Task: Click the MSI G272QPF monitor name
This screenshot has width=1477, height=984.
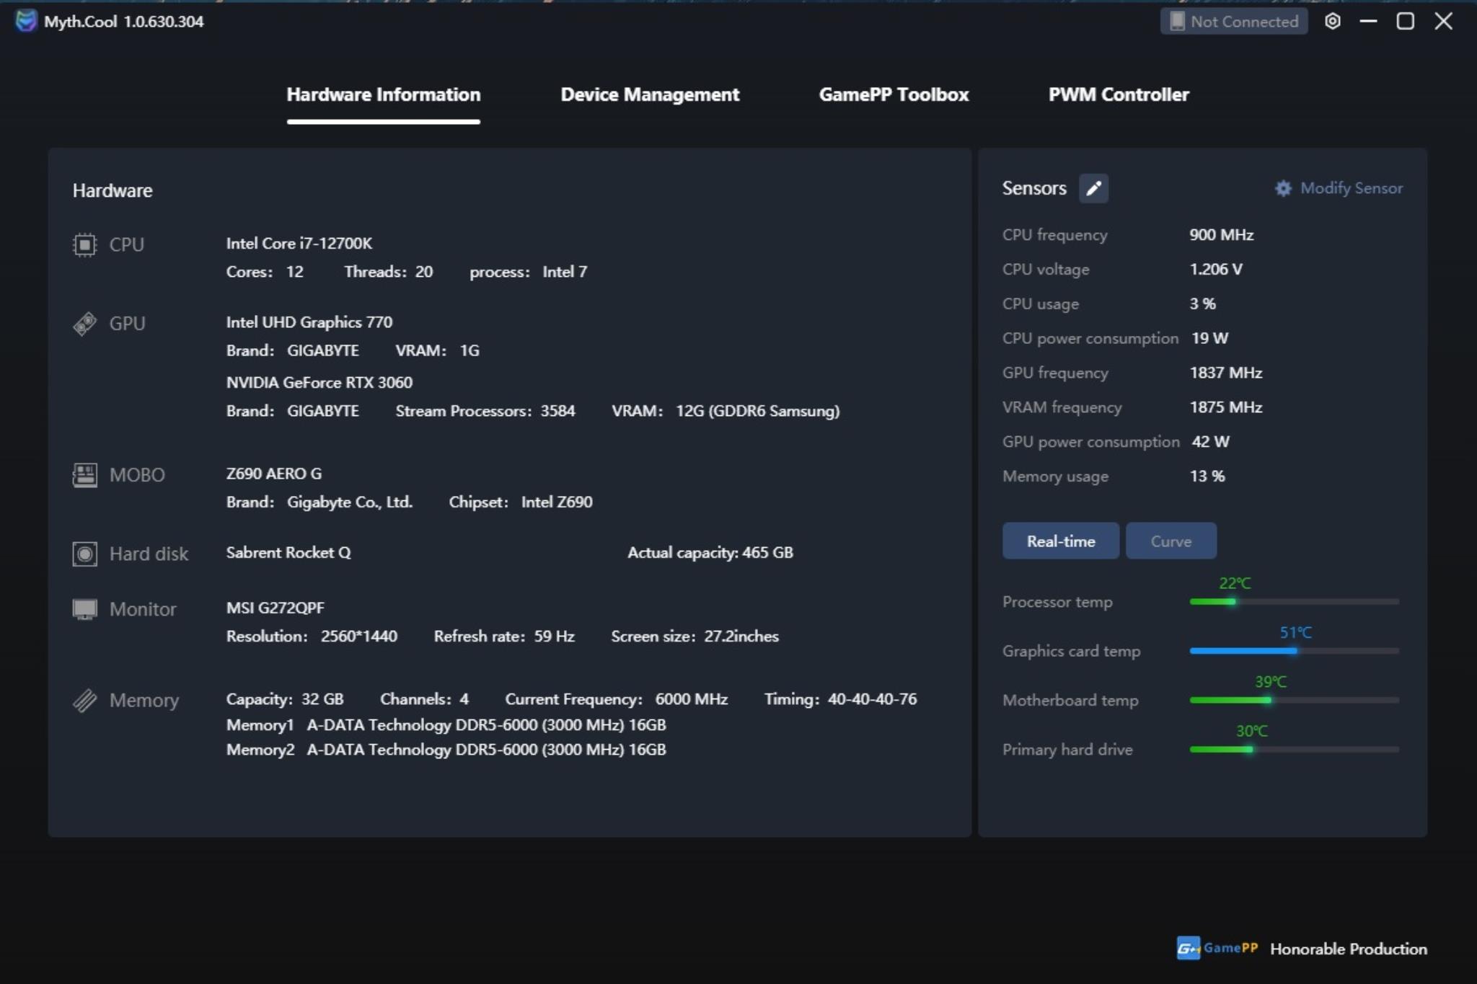Action: click(275, 608)
